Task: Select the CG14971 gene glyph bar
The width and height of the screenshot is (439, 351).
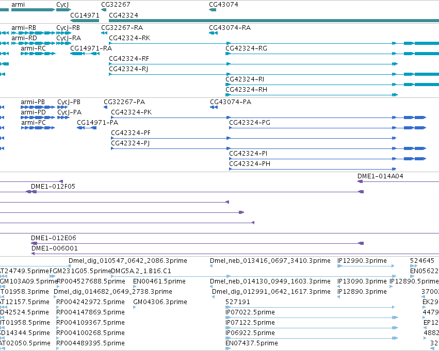Action: tap(85, 21)
